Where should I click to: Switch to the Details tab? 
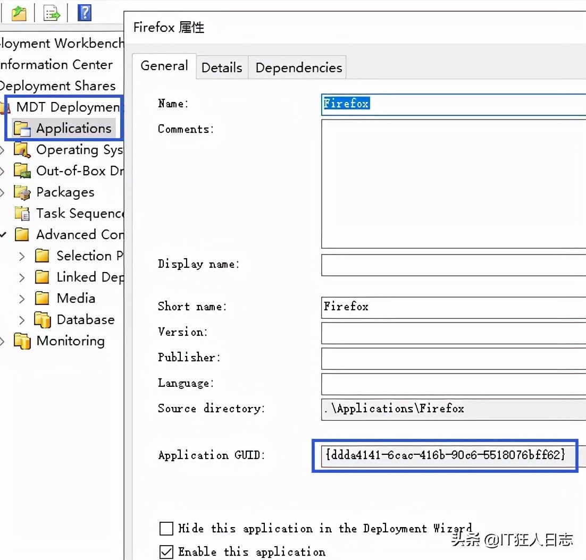coord(222,67)
